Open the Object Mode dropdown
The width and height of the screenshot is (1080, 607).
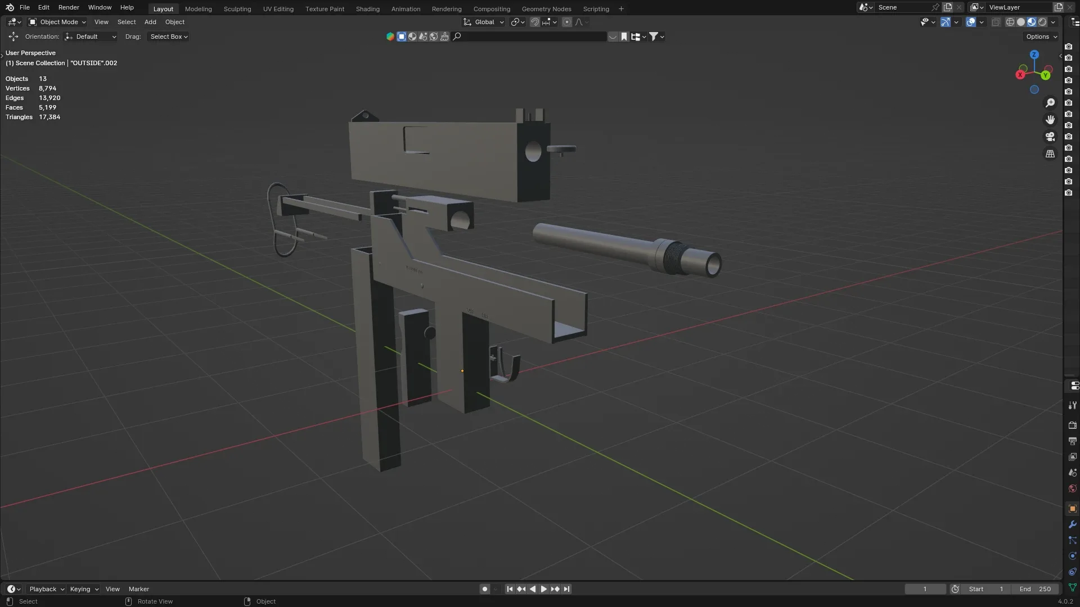(57, 22)
